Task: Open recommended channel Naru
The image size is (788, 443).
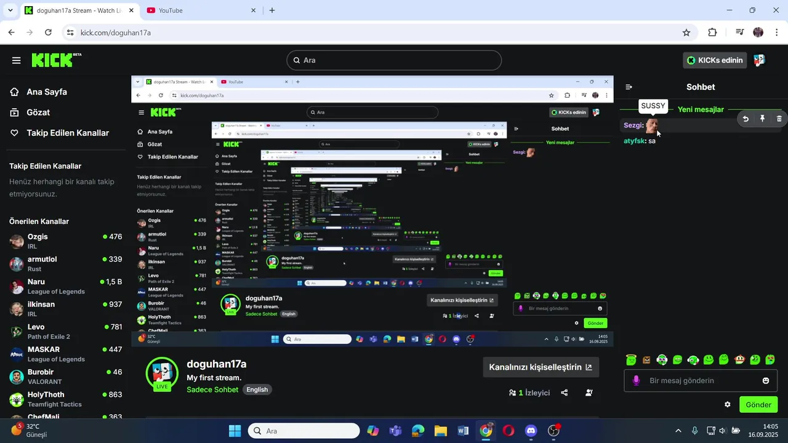Action: point(65,286)
